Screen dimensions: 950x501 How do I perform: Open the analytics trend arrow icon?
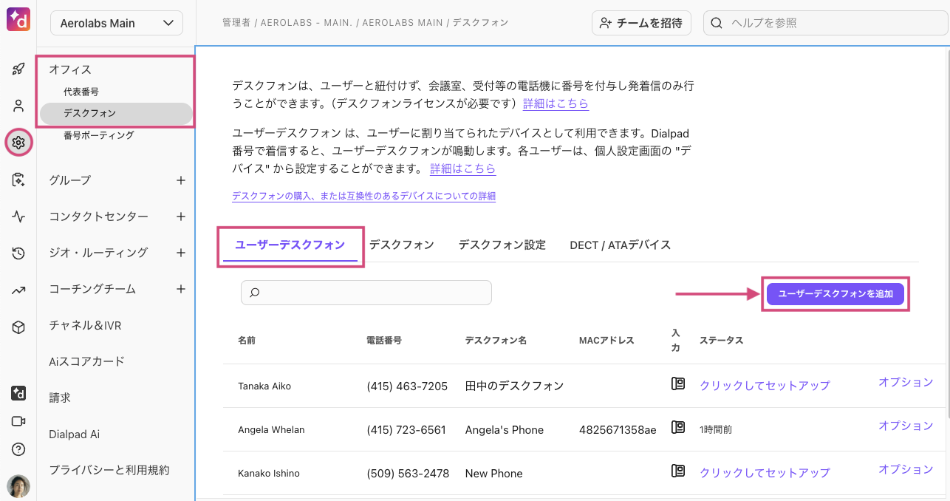(x=18, y=290)
